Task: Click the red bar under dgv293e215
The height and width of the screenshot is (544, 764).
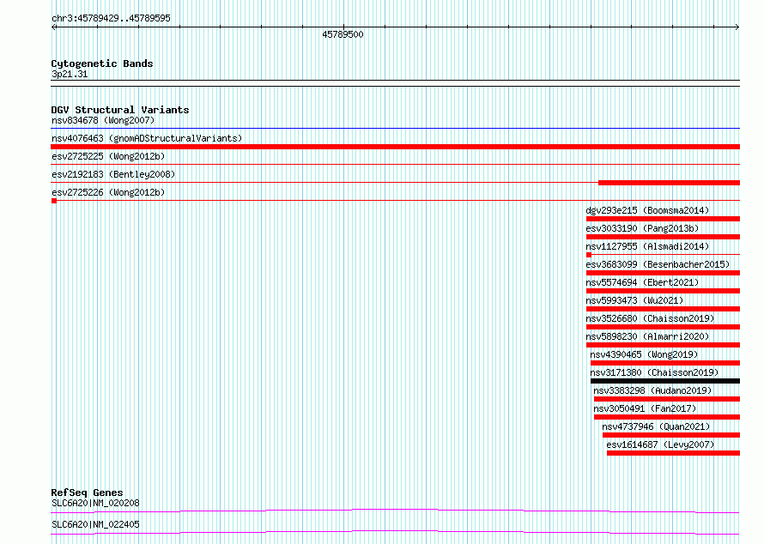Action: click(x=664, y=219)
